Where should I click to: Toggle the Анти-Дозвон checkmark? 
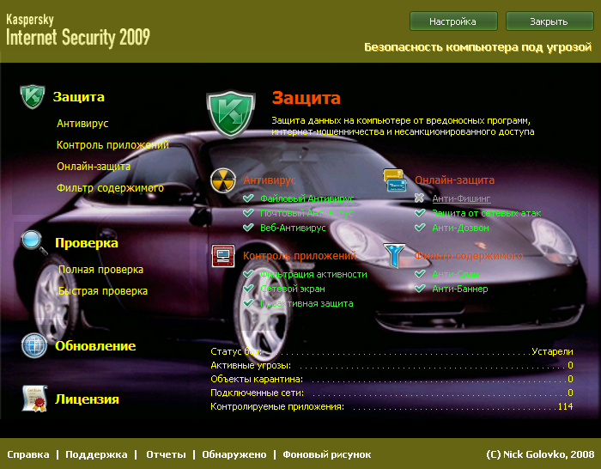coord(420,228)
